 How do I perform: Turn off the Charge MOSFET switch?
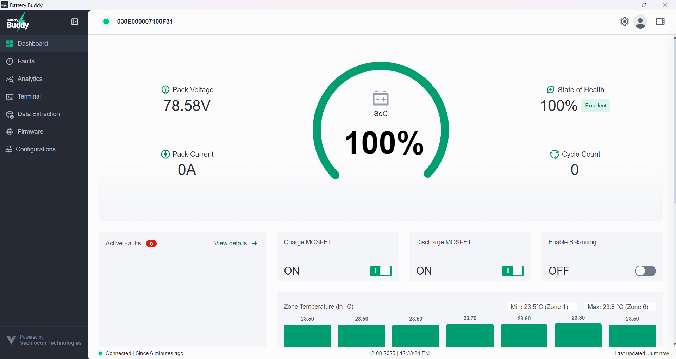[x=381, y=271]
